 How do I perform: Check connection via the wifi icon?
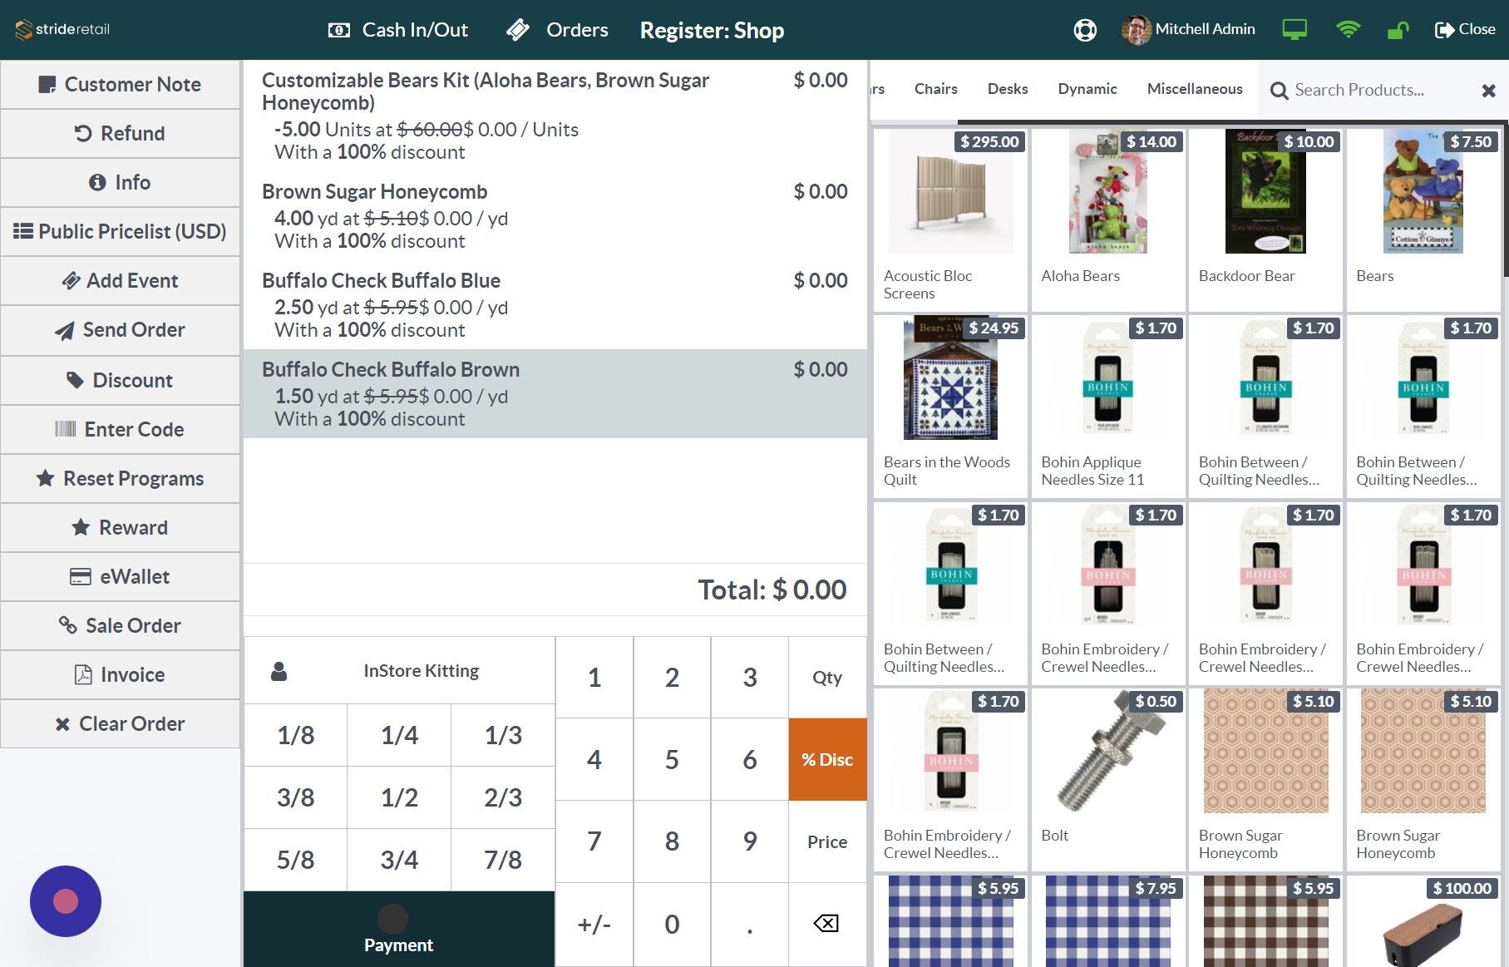click(x=1348, y=30)
